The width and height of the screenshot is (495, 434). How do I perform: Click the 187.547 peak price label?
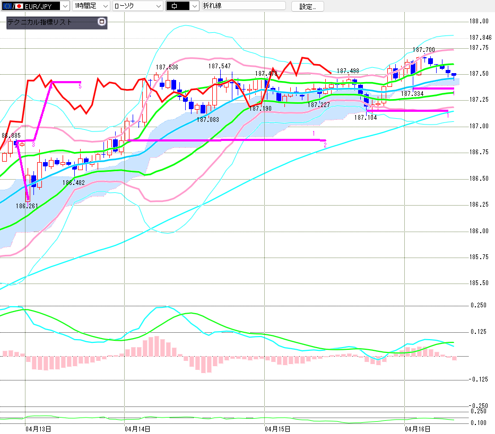[219, 66]
